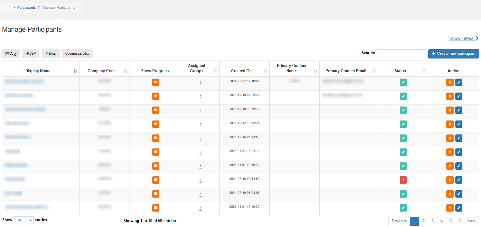481x227 pixels.
Task: Click orange person icon in 2023-10-19 13:39:16 row
Action: tap(450, 110)
